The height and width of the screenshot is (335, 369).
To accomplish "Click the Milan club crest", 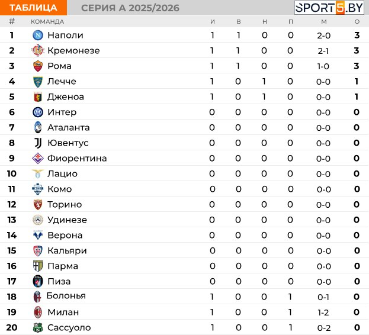I will pyautogui.click(x=38, y=312).
